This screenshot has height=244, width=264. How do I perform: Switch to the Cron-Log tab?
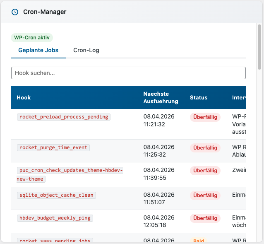point(86,50)
